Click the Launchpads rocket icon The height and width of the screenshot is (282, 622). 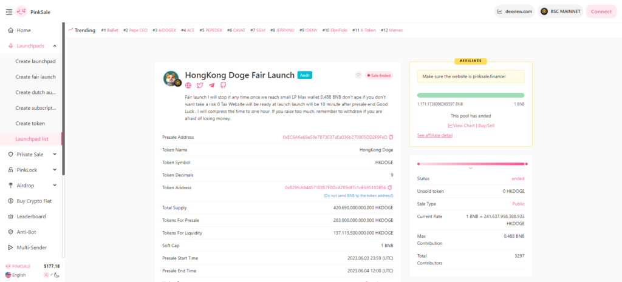pyautogui.click(x=11, y=46)
